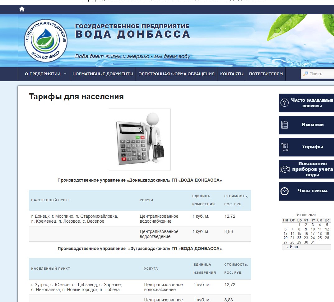
Task: Click the Зугрэсводоканал section heading
Action: pyautogui.click(x=140, y=249)
